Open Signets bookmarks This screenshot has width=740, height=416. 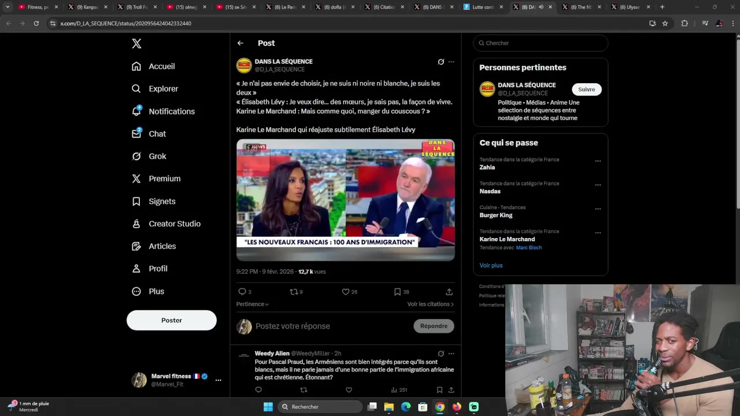tap(154, 202)
